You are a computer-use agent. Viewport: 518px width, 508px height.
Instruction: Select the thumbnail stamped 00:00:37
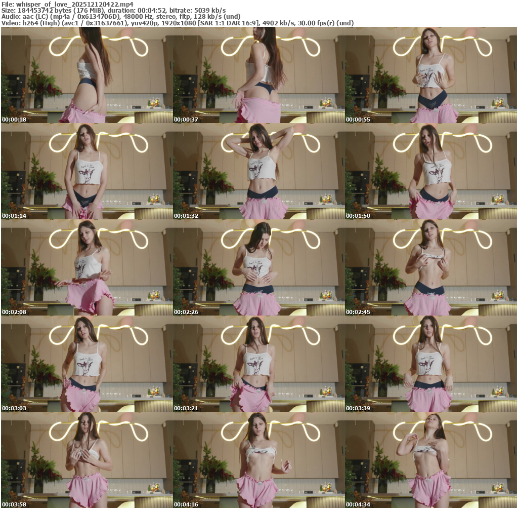point(259,75)
